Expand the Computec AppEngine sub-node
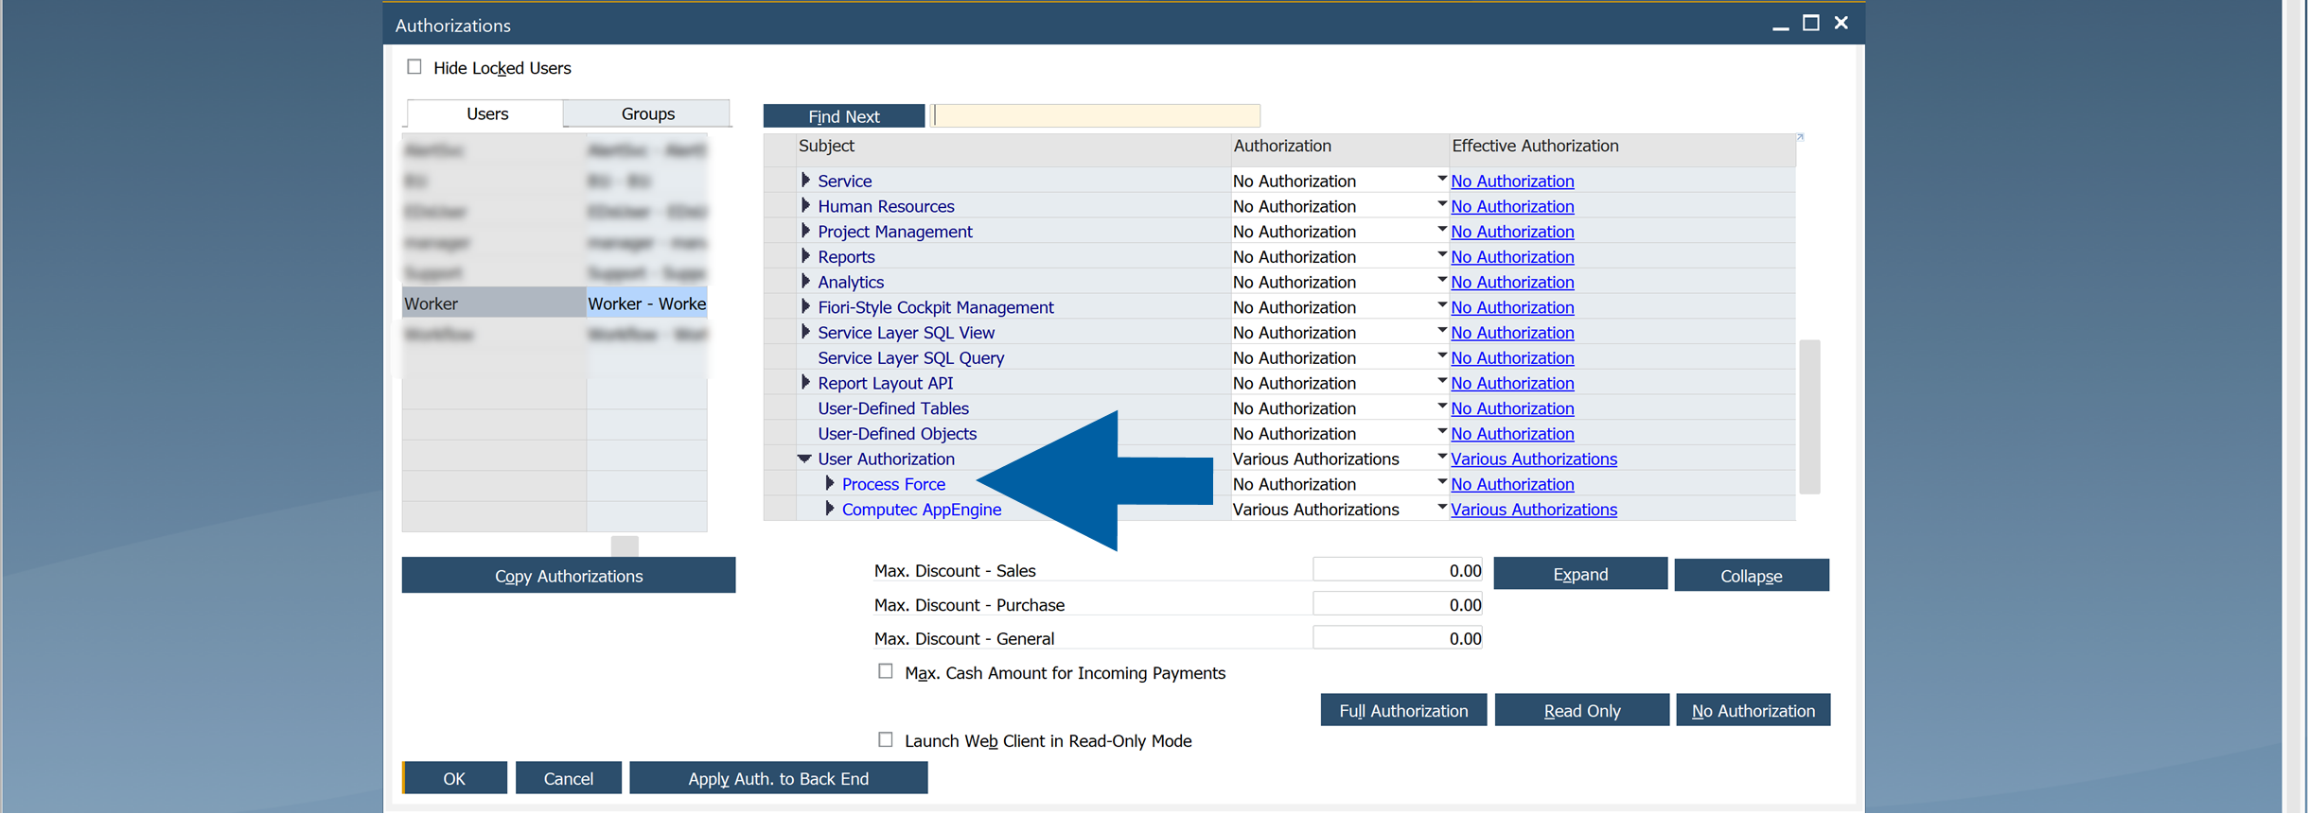Image resolution: width=2308 pixels, height=814 pixels. [x=830, y=509]
